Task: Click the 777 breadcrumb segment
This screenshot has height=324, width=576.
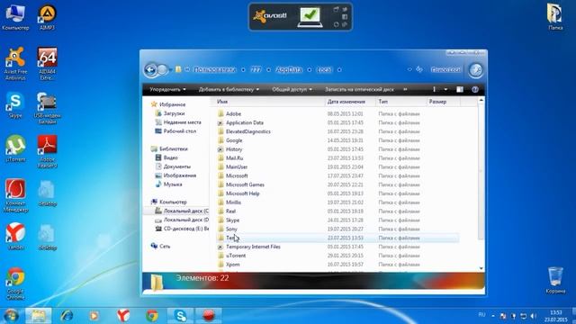Action: 256,69
